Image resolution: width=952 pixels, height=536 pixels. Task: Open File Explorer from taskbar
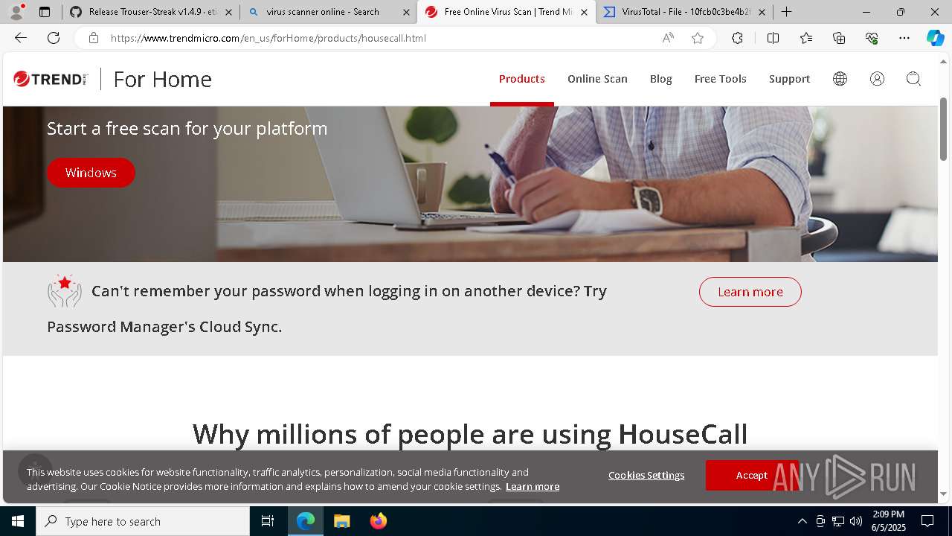point(341,521)
